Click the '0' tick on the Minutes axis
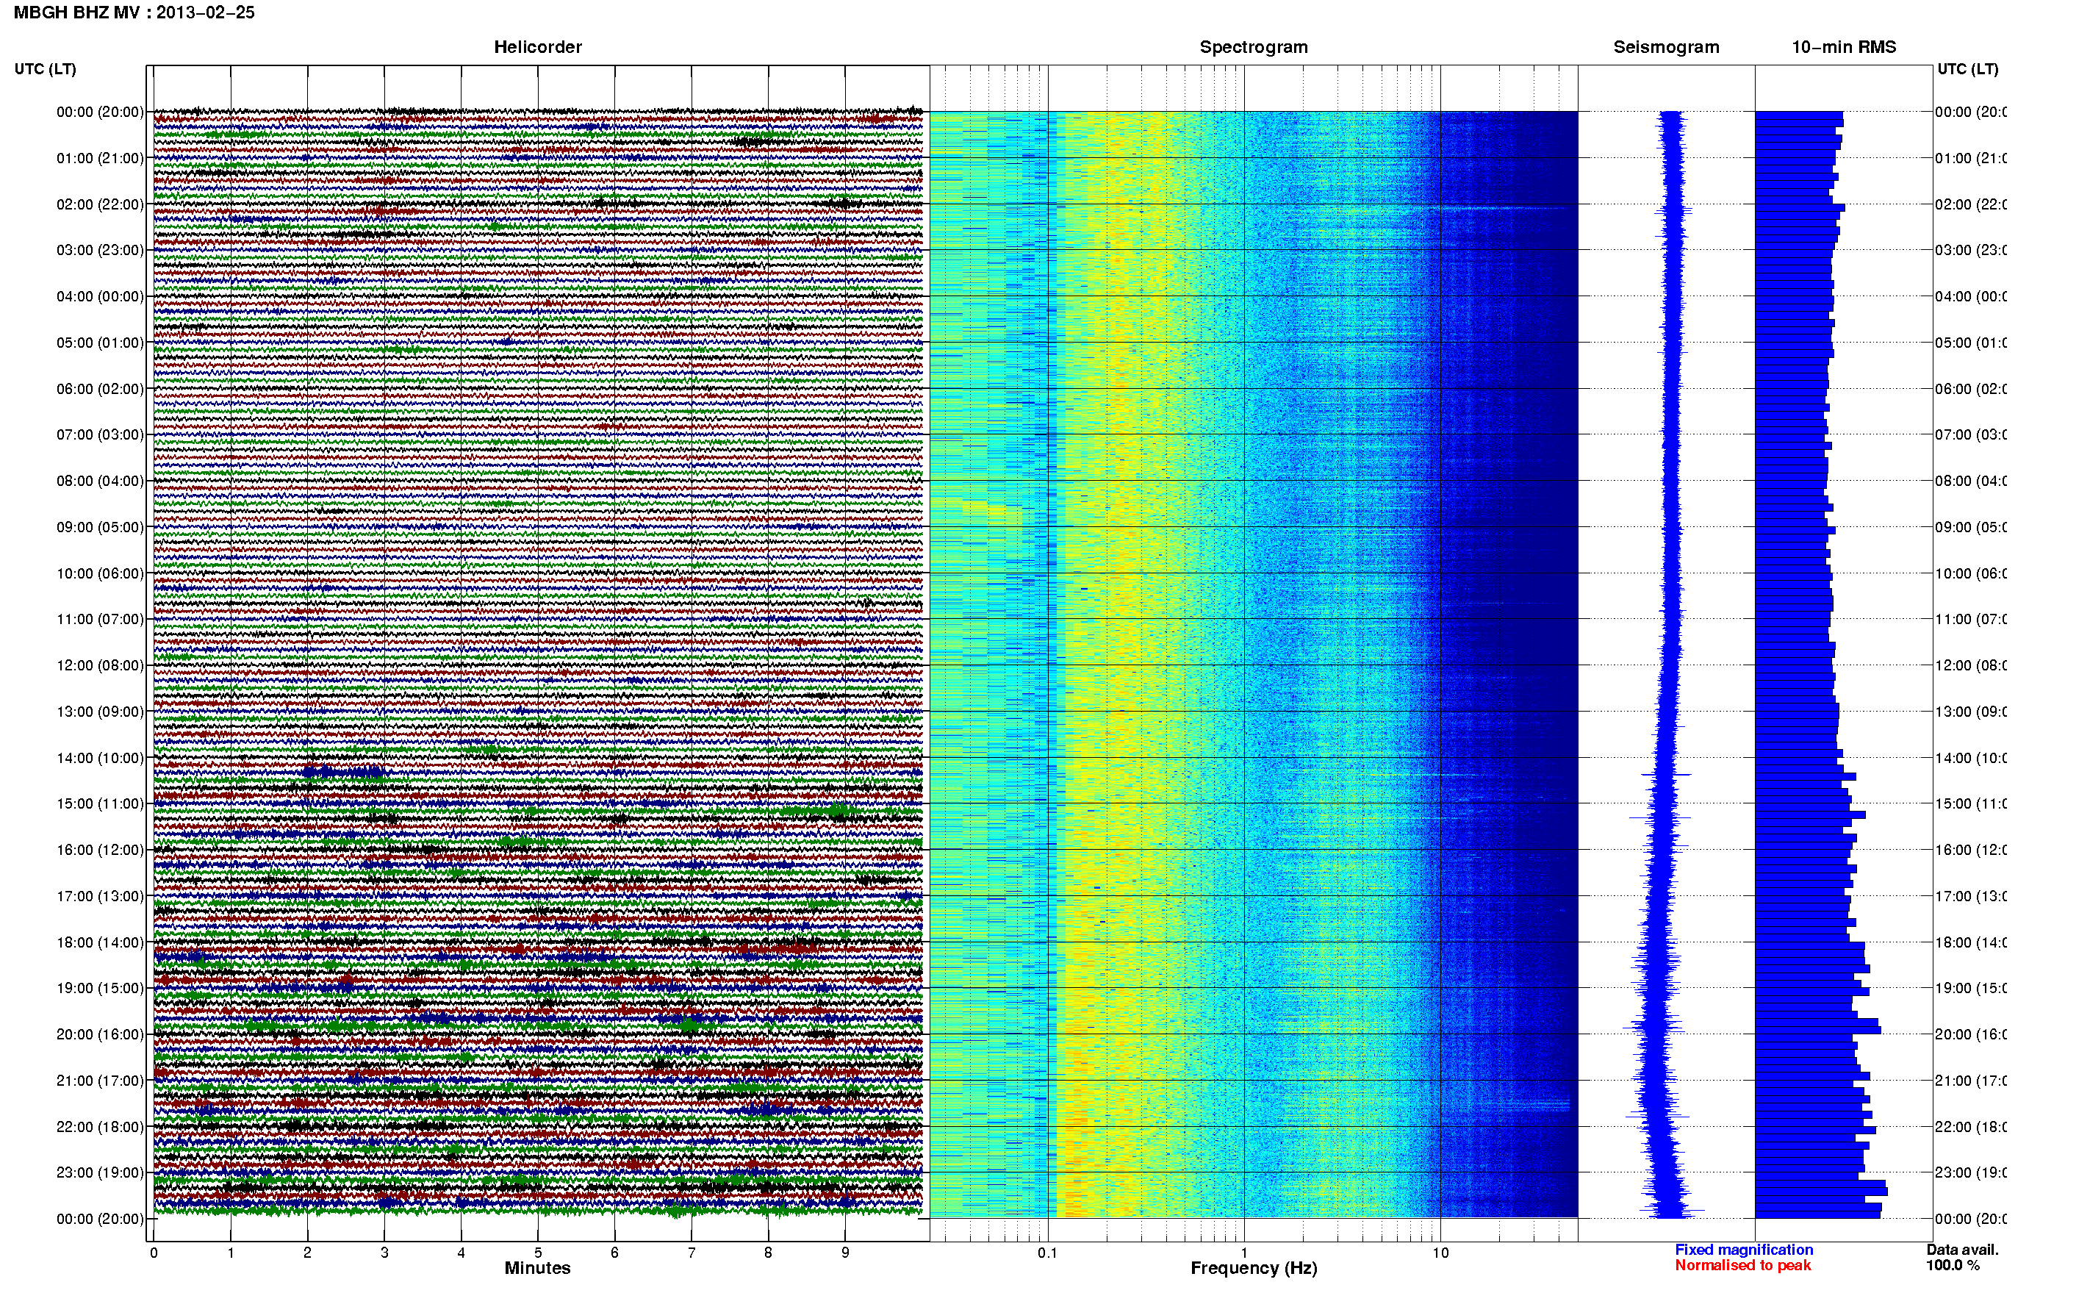The image size is (2090, 1307). click(x=154, y=1253)
